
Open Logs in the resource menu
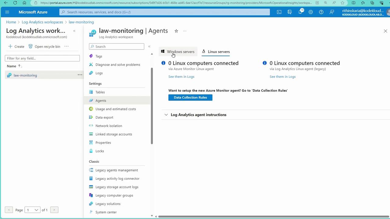coord(99,73)
